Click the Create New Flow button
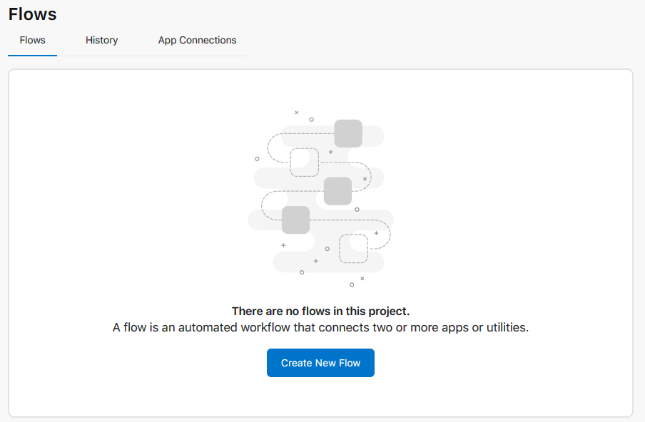Image resolution: width=645 pixels, height=422 pixels. click(320, 363)
